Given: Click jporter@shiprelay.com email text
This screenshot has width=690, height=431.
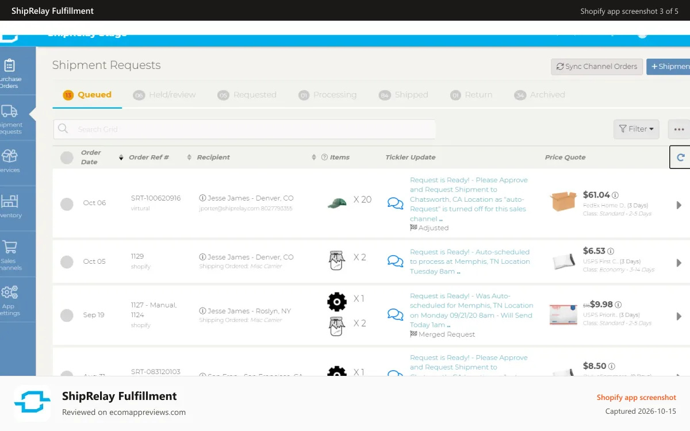Looking at the screenshot, I should pyautogui.click(x=229, y=208).
